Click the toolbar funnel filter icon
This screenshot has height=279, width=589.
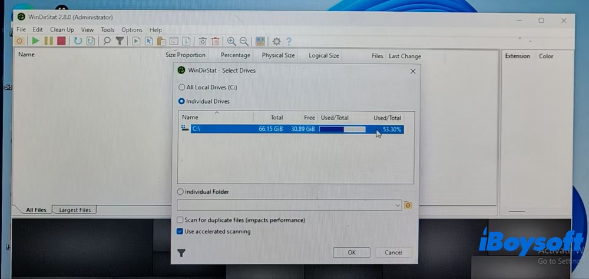[x=120, y=41]
